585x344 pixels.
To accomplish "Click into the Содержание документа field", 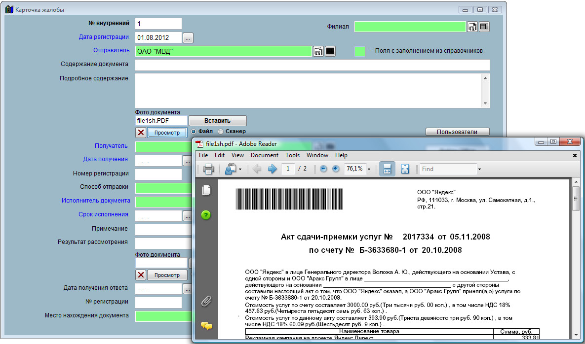I will 312,65.
